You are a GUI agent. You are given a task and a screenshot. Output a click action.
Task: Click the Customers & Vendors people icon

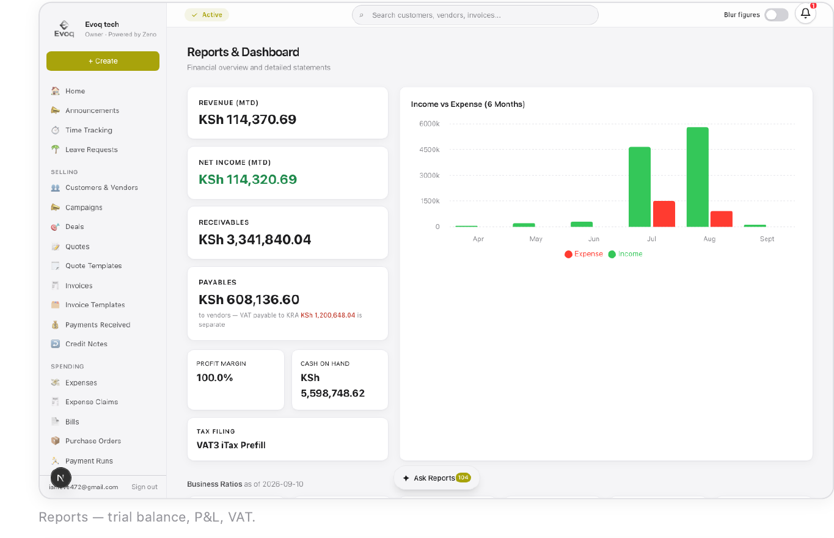(56, 187)
